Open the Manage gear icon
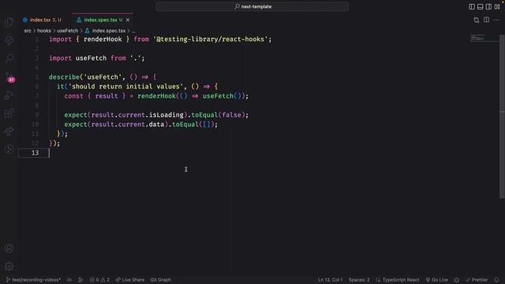Viewport: 505px width, 284px height. point(9,267)
